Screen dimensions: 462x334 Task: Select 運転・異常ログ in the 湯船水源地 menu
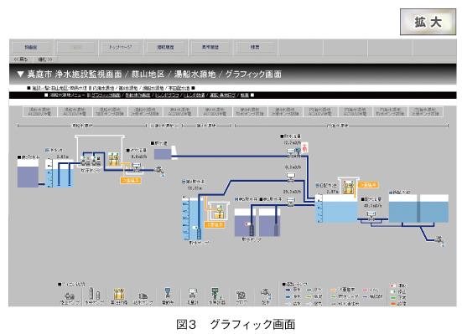223,95
